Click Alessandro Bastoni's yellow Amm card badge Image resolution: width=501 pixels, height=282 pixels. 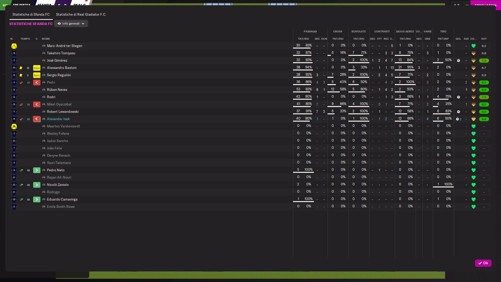[37, 68]
